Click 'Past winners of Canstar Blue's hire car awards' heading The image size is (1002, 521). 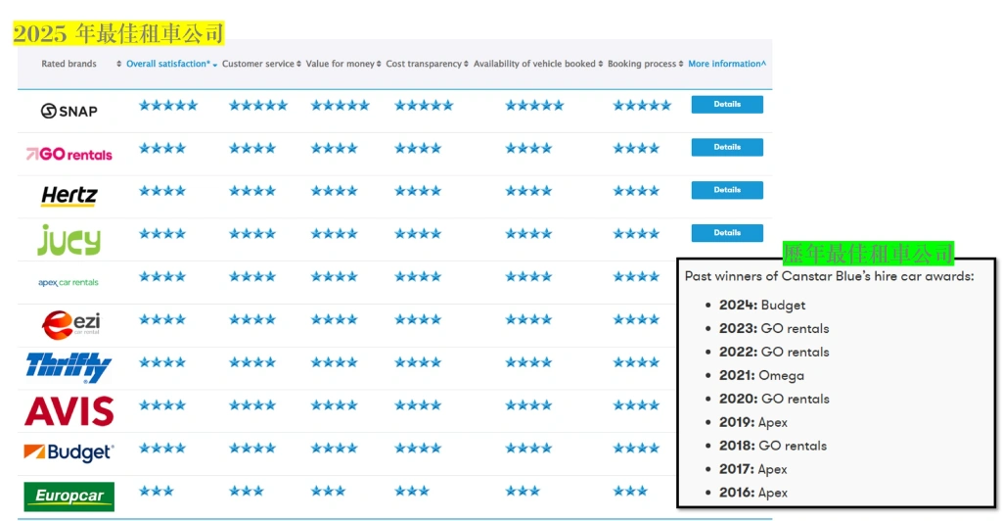[x=830, y=276]
